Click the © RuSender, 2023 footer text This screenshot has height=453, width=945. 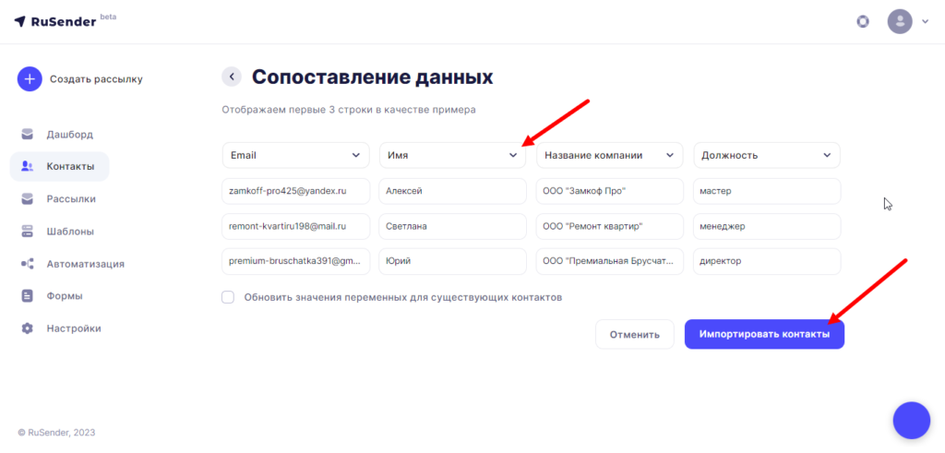click(56, 433)
